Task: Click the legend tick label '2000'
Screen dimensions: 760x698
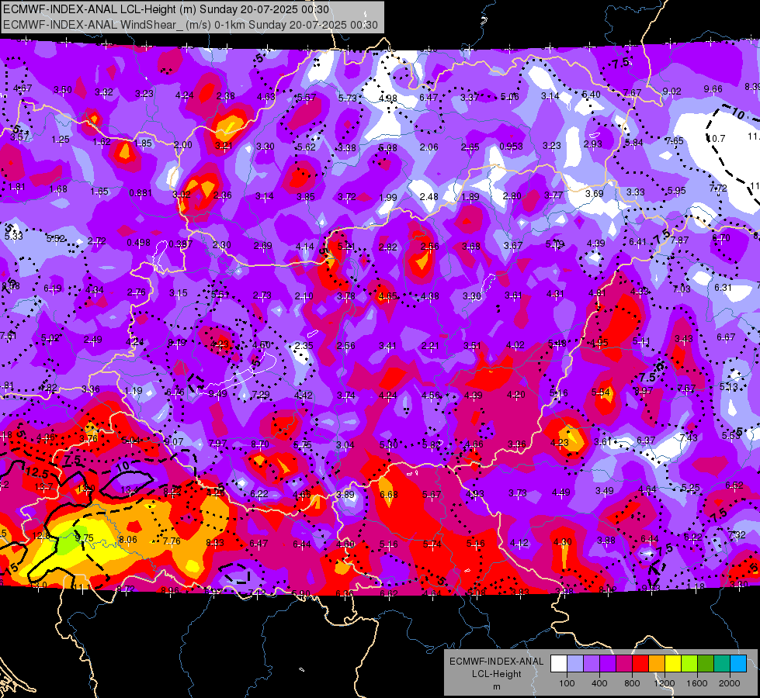Action: pos(730,683)
